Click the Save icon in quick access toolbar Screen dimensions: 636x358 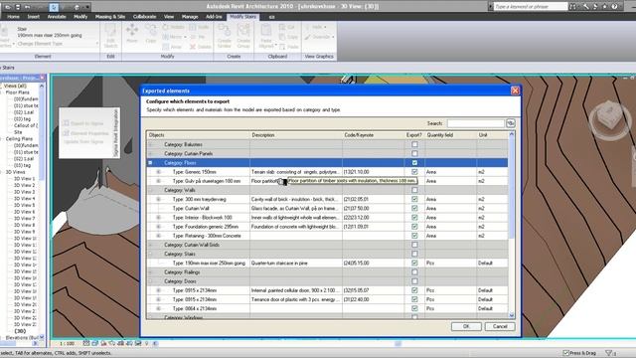[18, 7]
